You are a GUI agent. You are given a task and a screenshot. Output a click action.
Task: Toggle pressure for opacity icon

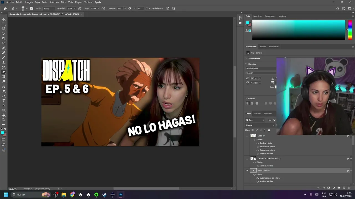coord(80,8)
